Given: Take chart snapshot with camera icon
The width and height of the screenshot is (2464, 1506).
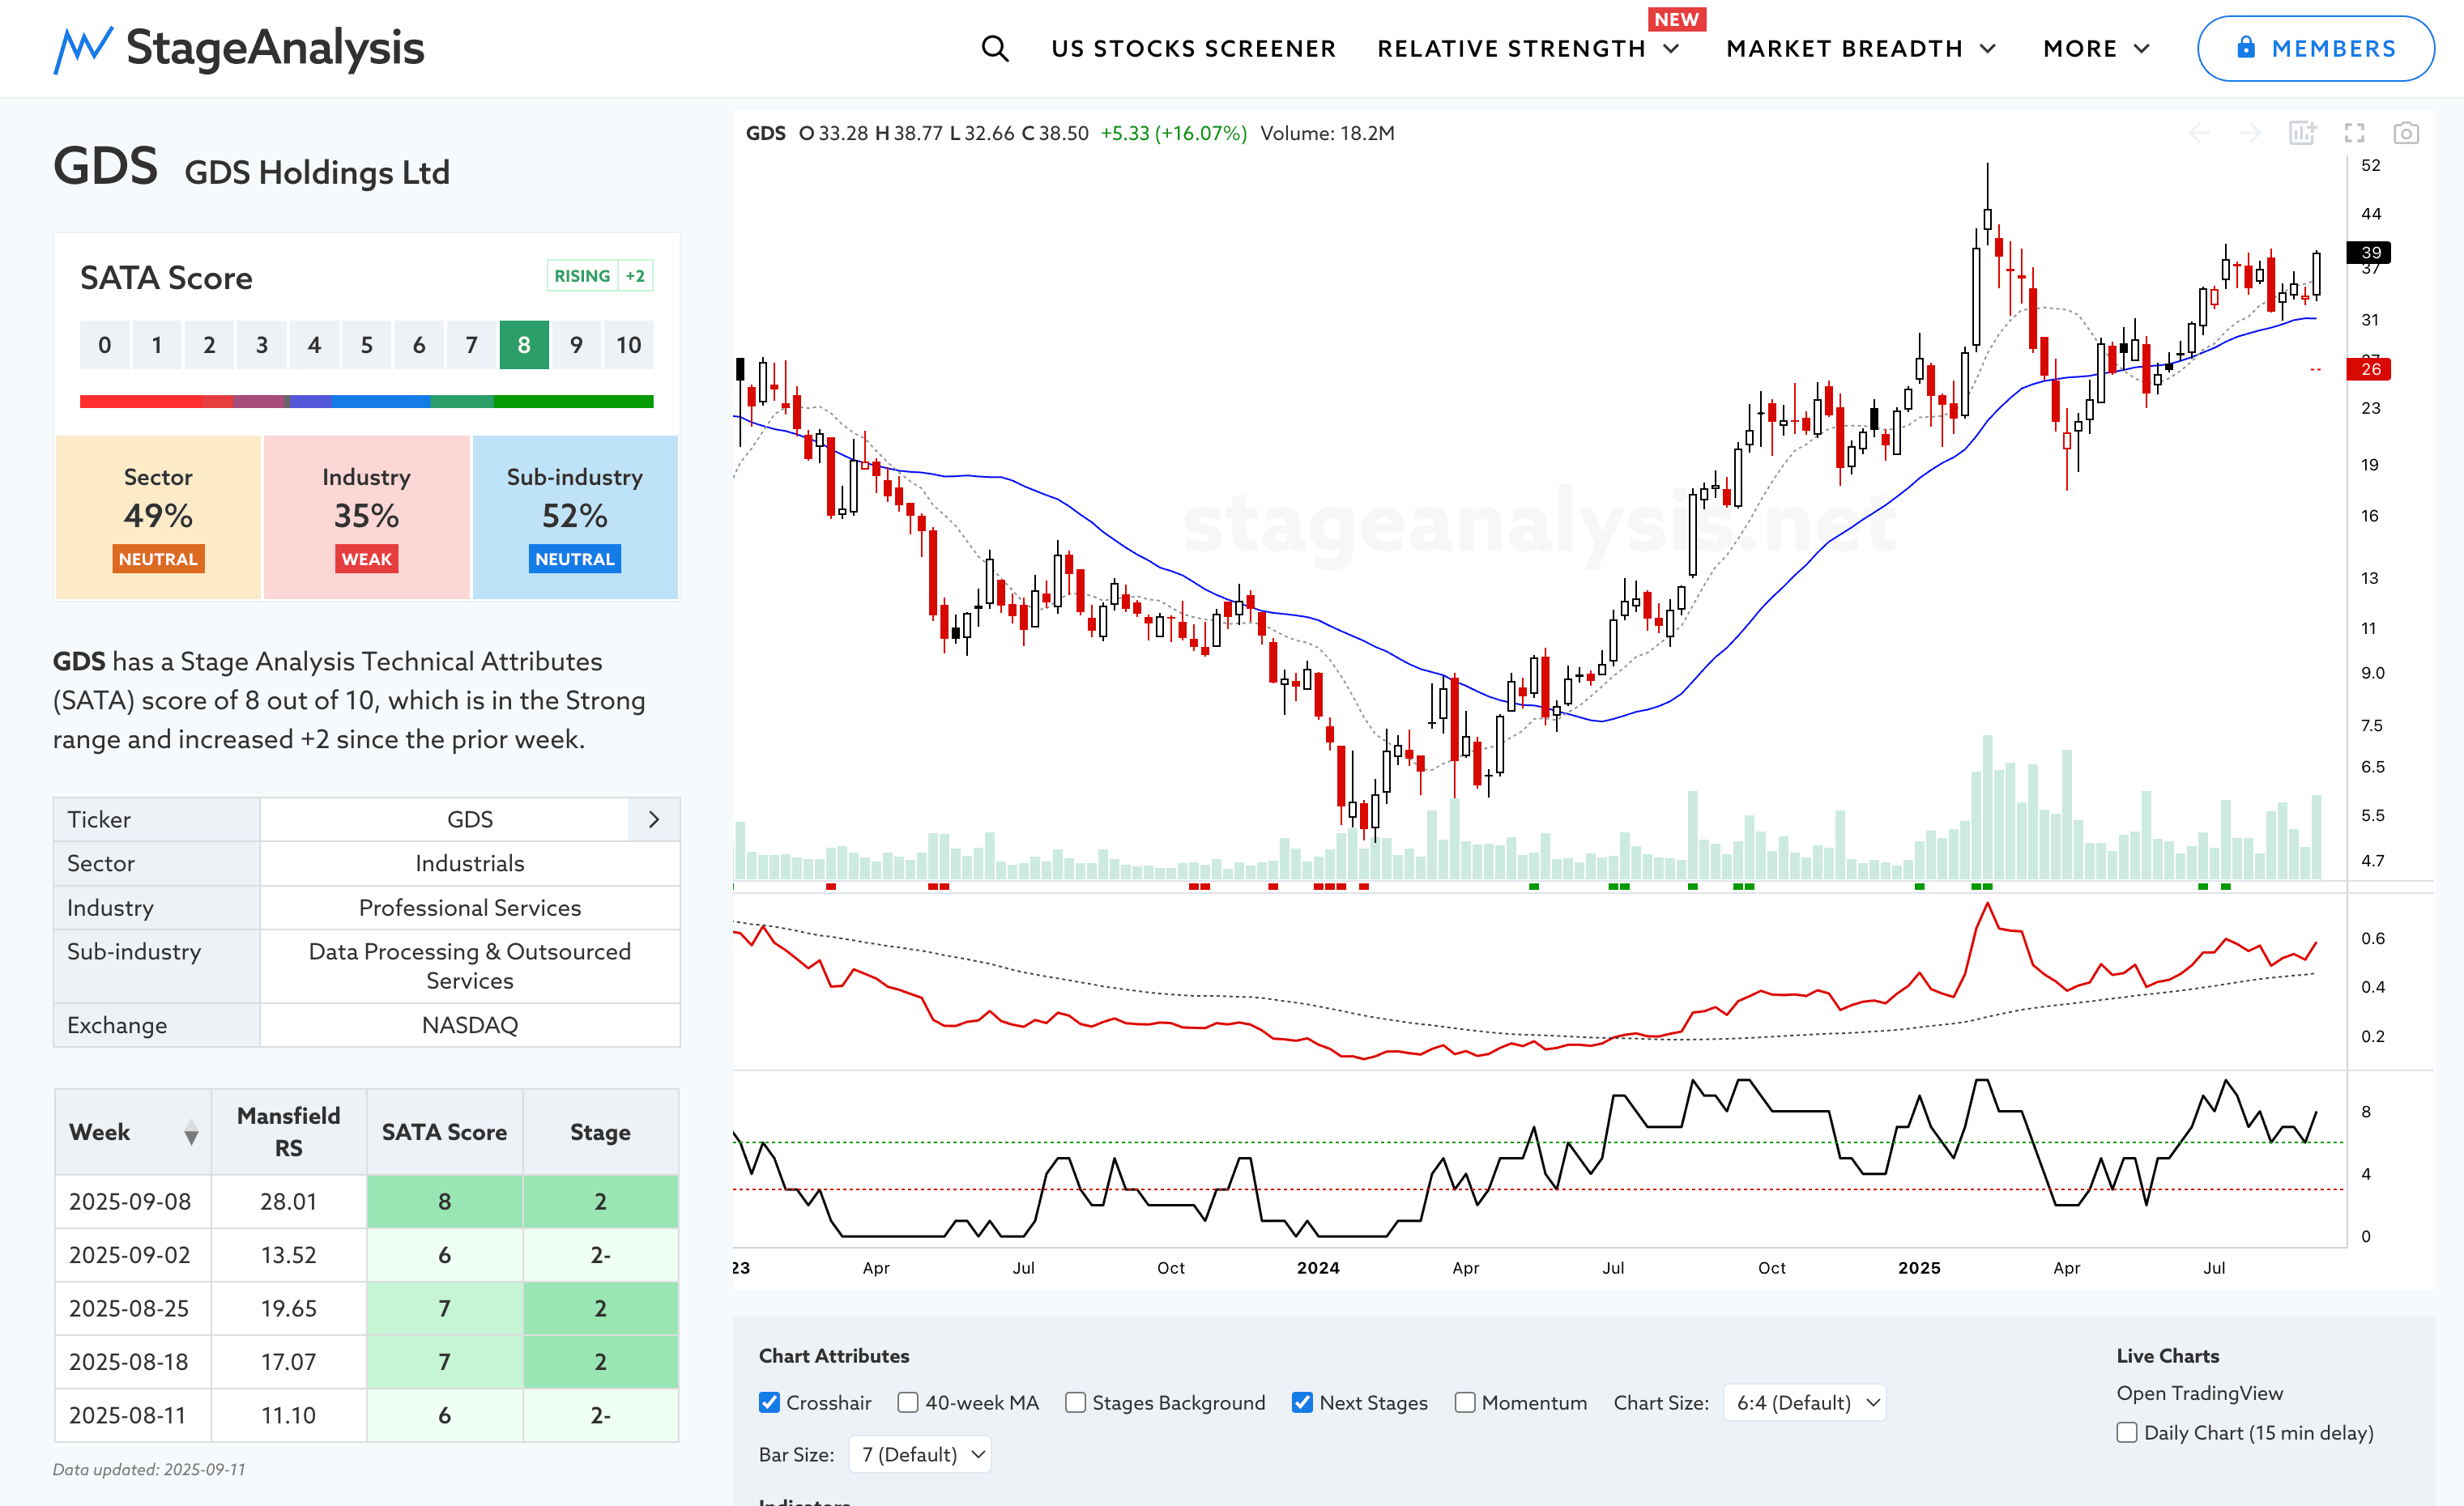Looking at the screenshot, I should 2406,133.
